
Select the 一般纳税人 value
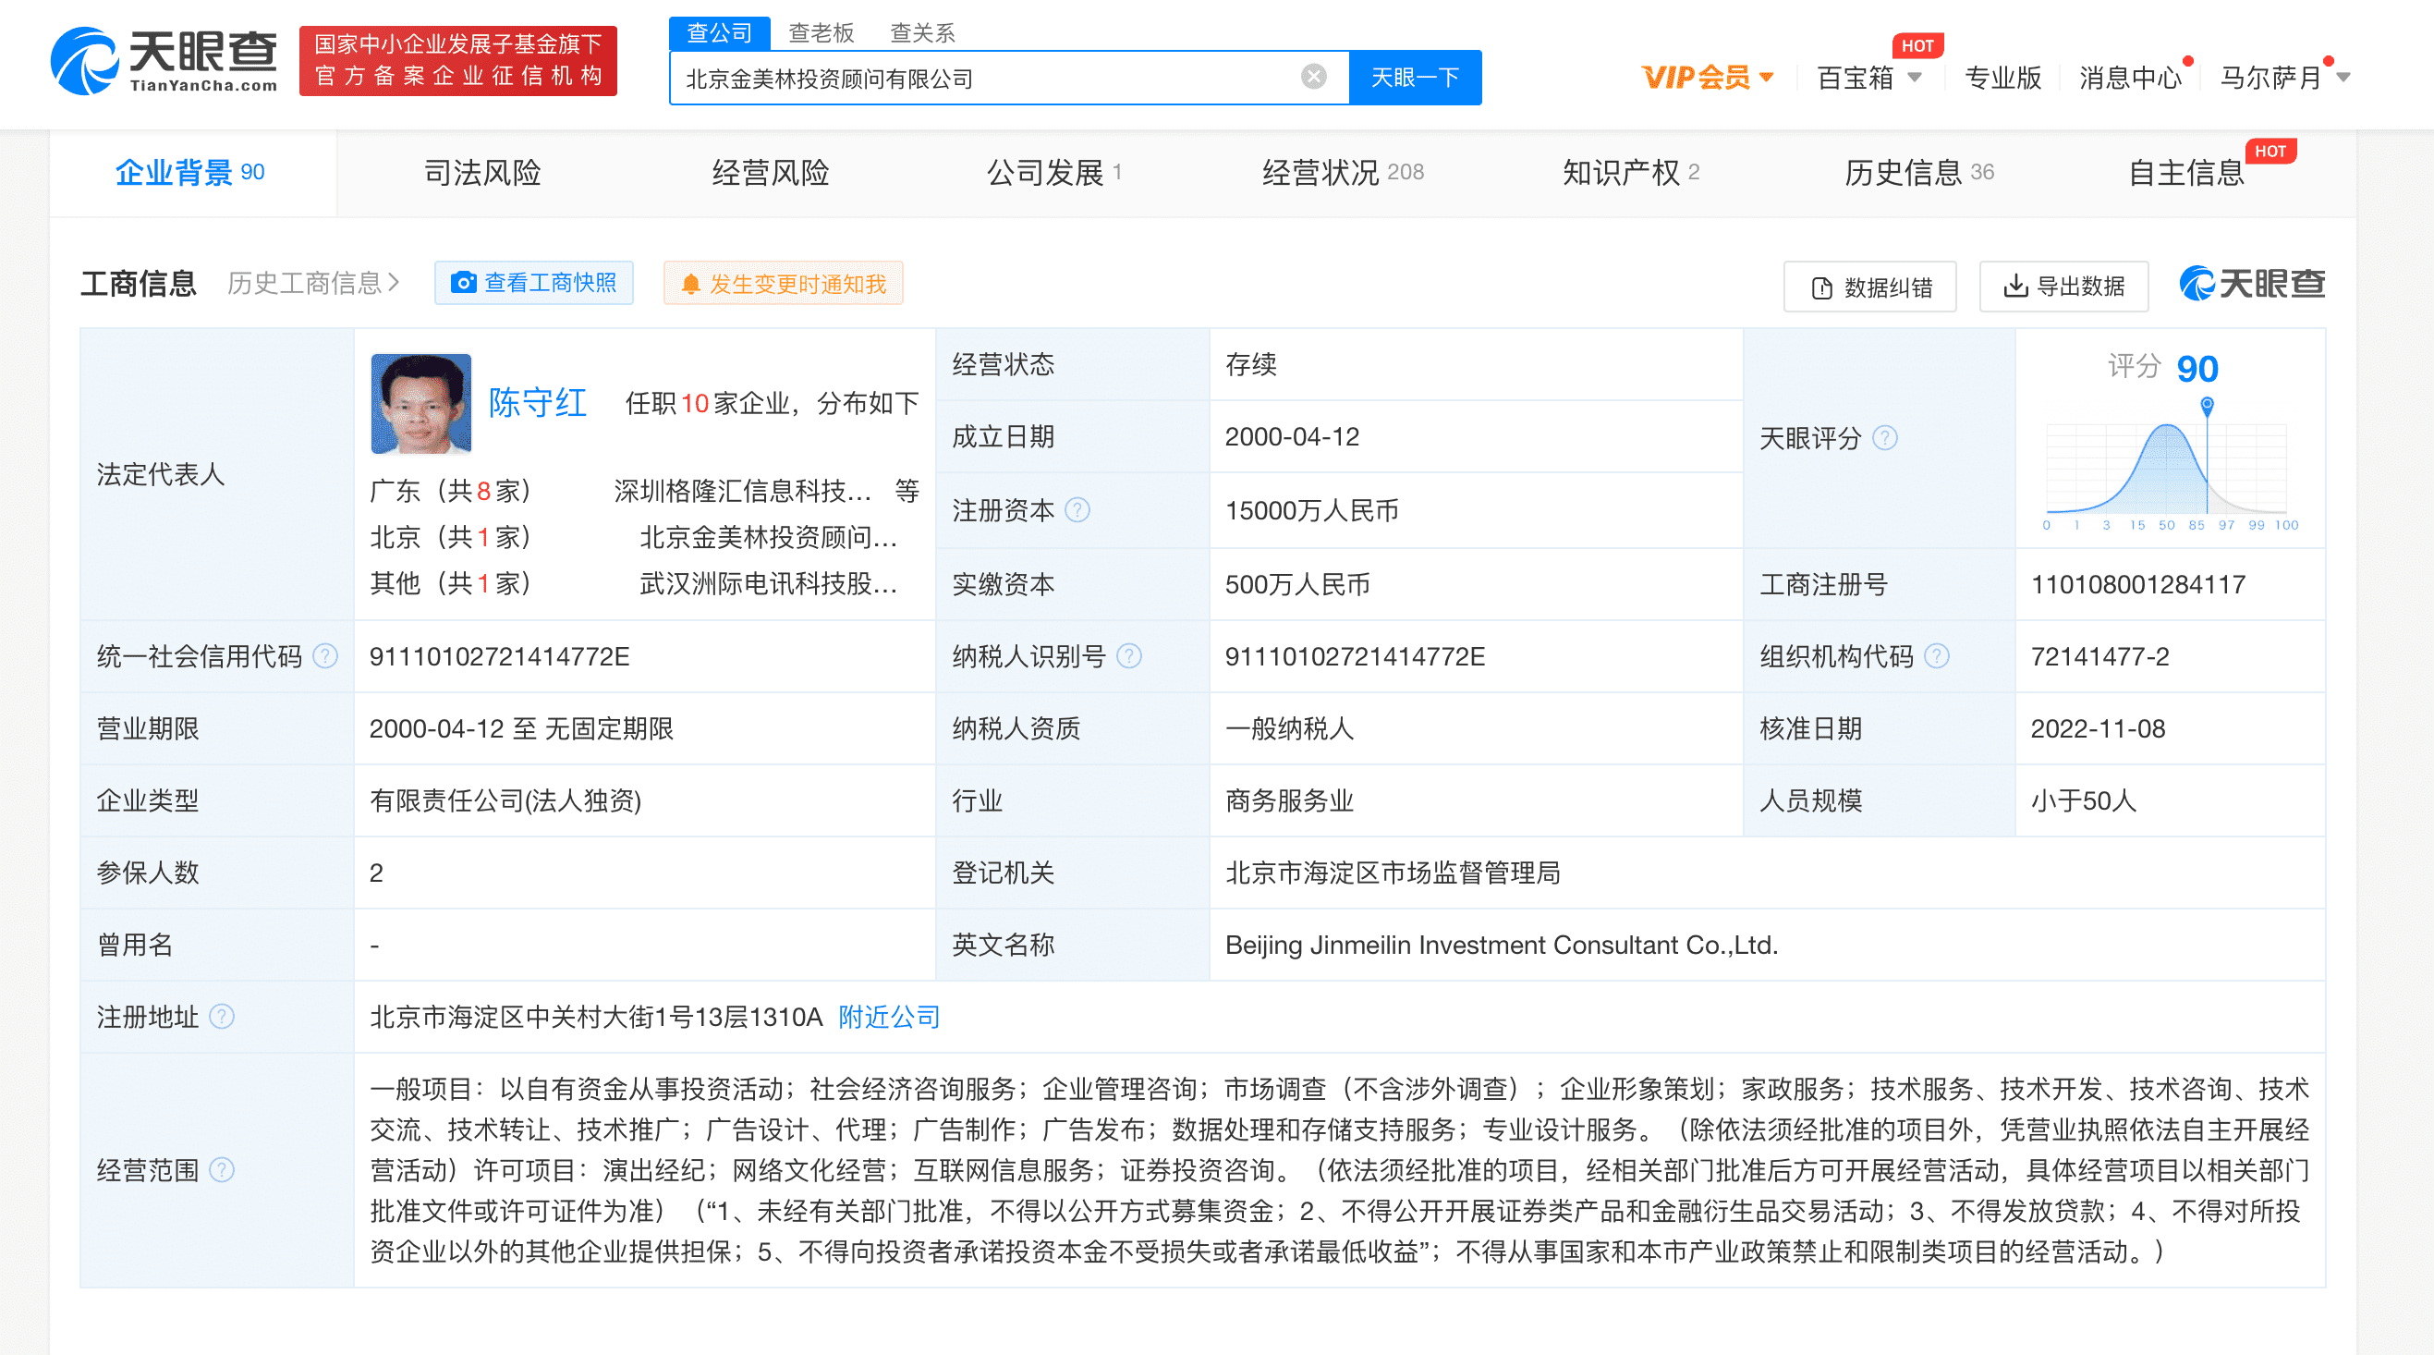pyautogui.click(x=1290, y=728)
